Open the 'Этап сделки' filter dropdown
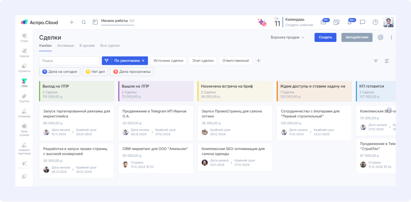Viewport: 411px width, 202px height. (x=203, y=61)
